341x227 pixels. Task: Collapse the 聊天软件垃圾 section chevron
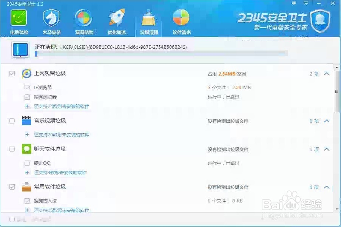(x=327, y=149)
